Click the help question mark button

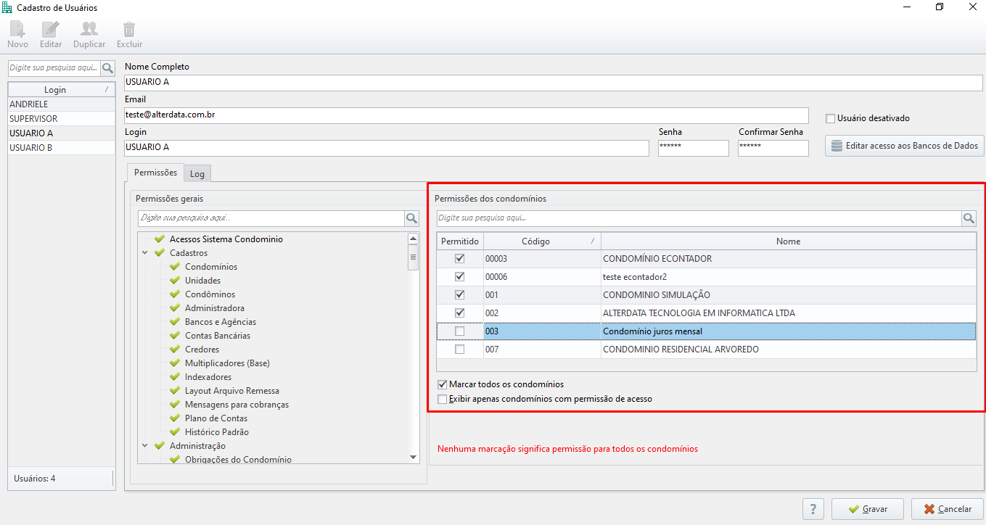813,509
